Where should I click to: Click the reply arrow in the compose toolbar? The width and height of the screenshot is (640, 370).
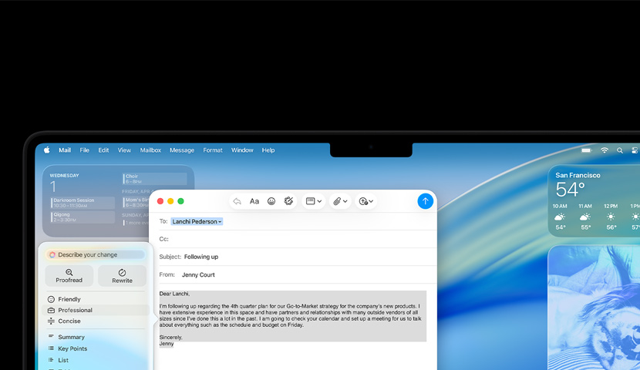237,201
